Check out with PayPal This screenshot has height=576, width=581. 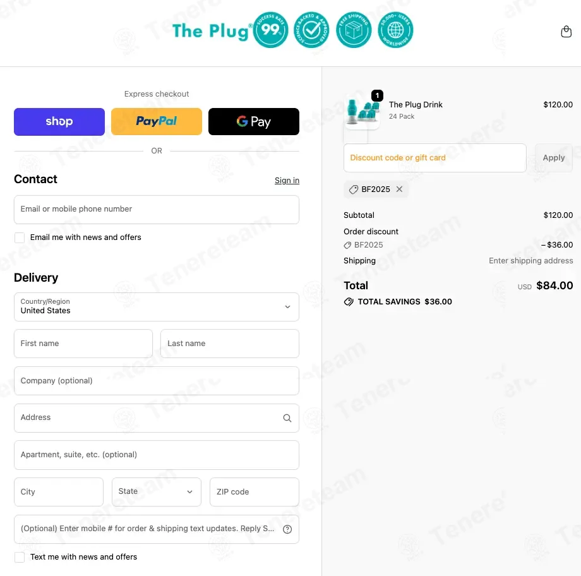click(x=157, y=121)
